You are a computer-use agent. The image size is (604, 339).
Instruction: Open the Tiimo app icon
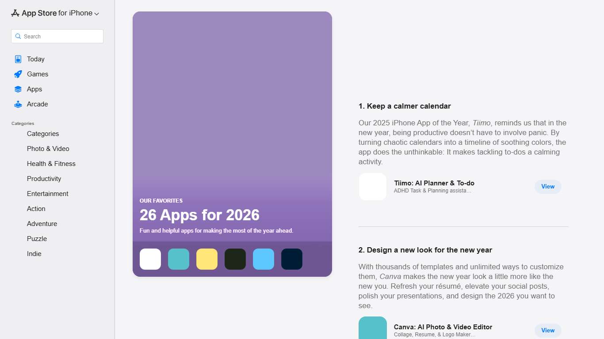pyautogui.click(x=372, y=187)
